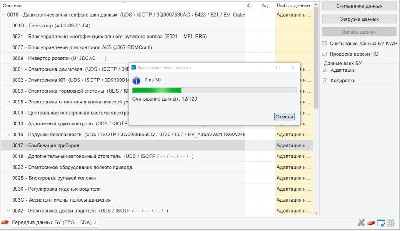
Task: Close the 'Передача данных БУ (FZG - CDA)' tab
Action: [x=95, y=222]
